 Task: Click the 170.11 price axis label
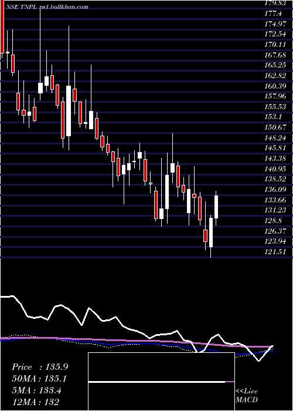pos(275,45)
